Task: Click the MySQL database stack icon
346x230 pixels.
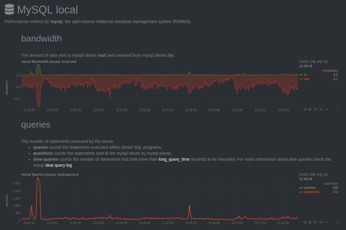Action: tap(9, 9)
